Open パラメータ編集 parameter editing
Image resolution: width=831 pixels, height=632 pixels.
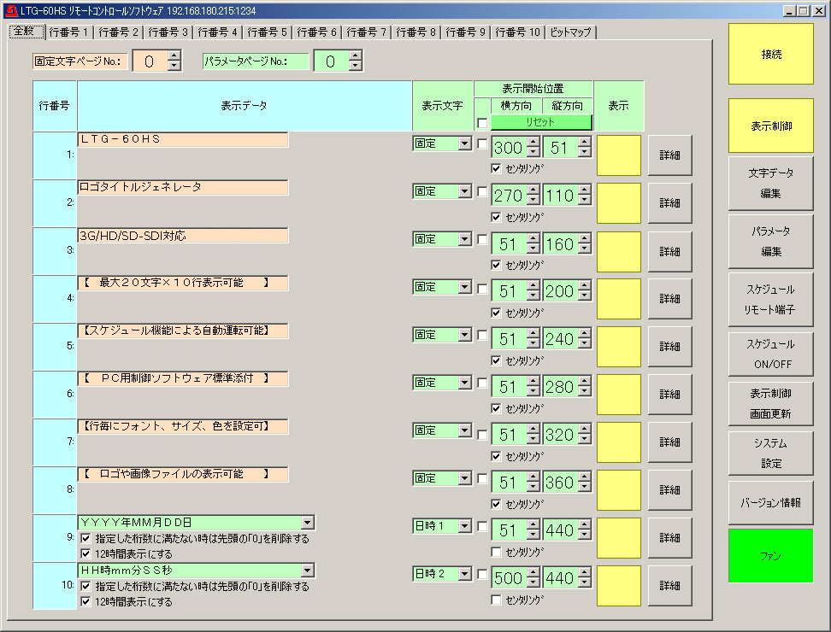pos(769,241)
